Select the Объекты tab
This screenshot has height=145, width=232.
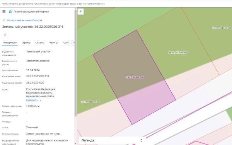click(x=40, y=43)
